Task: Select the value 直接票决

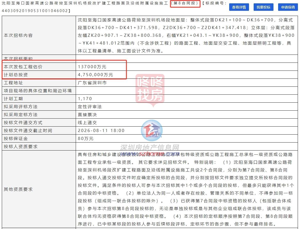Action: tap(88, 115)
